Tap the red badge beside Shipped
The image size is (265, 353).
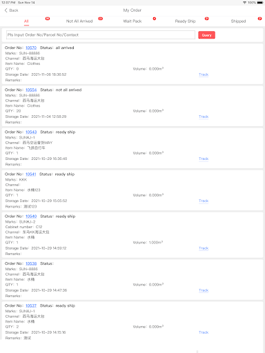(259, 19)
